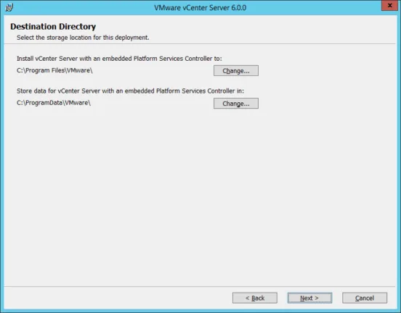Go to the Next installer step
Viewport: 401px width, 313px height.
(309, 298)
